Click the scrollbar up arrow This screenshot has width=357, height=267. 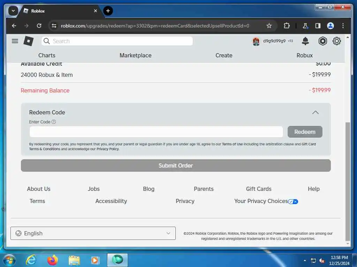click(348, 37)
